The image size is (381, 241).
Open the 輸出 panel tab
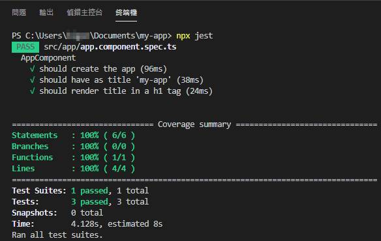pyautogui.click(x=46, y=12)
